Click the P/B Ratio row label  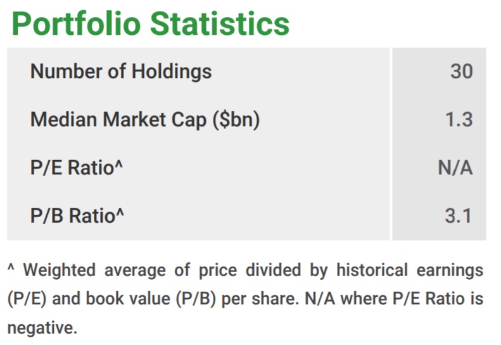click(x=77, y=215)
